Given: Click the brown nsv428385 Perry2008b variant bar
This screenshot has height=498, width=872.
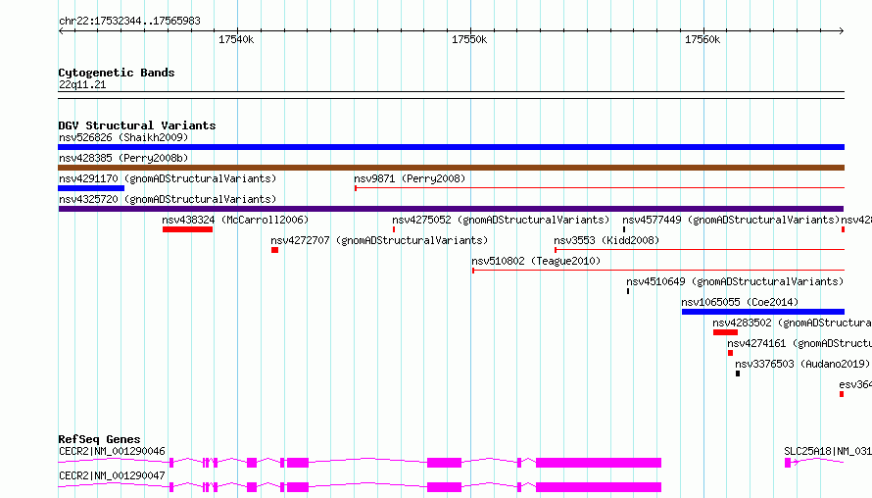Looking at the screenshot, I should pyautogui.click(x=451, y=168).
